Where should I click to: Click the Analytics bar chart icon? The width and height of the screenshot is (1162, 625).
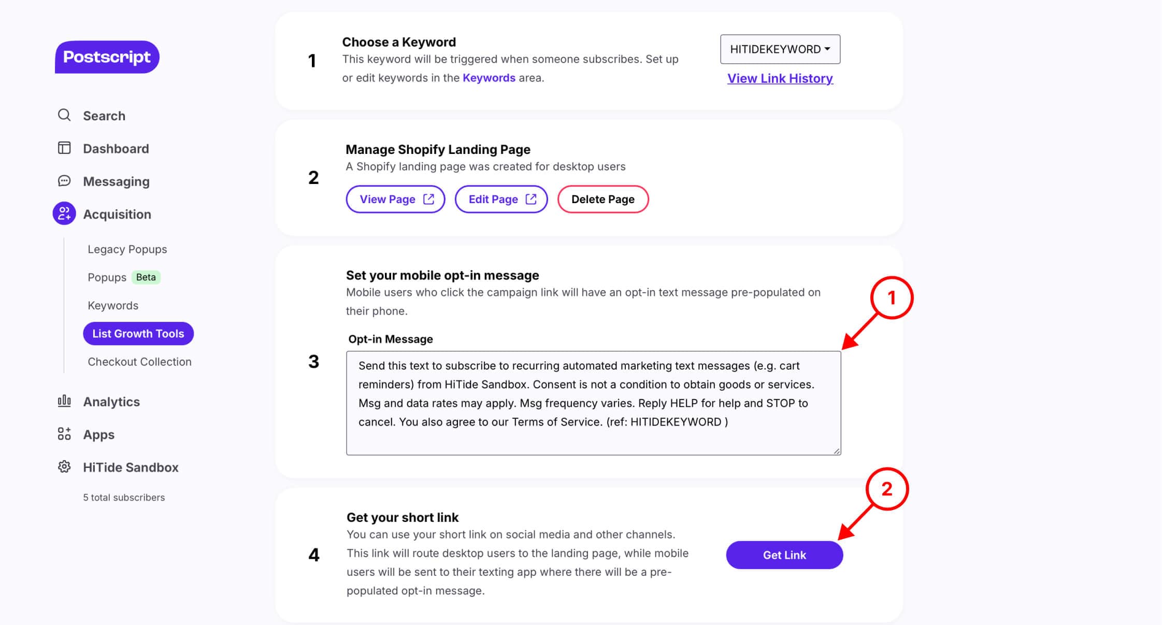coord(64,401)
